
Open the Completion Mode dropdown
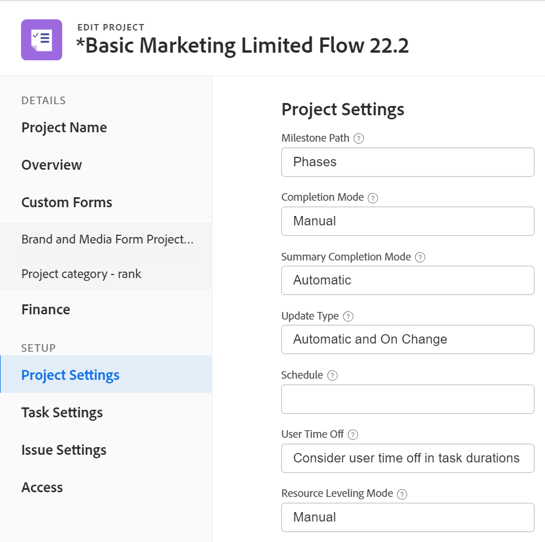(408, 221)
